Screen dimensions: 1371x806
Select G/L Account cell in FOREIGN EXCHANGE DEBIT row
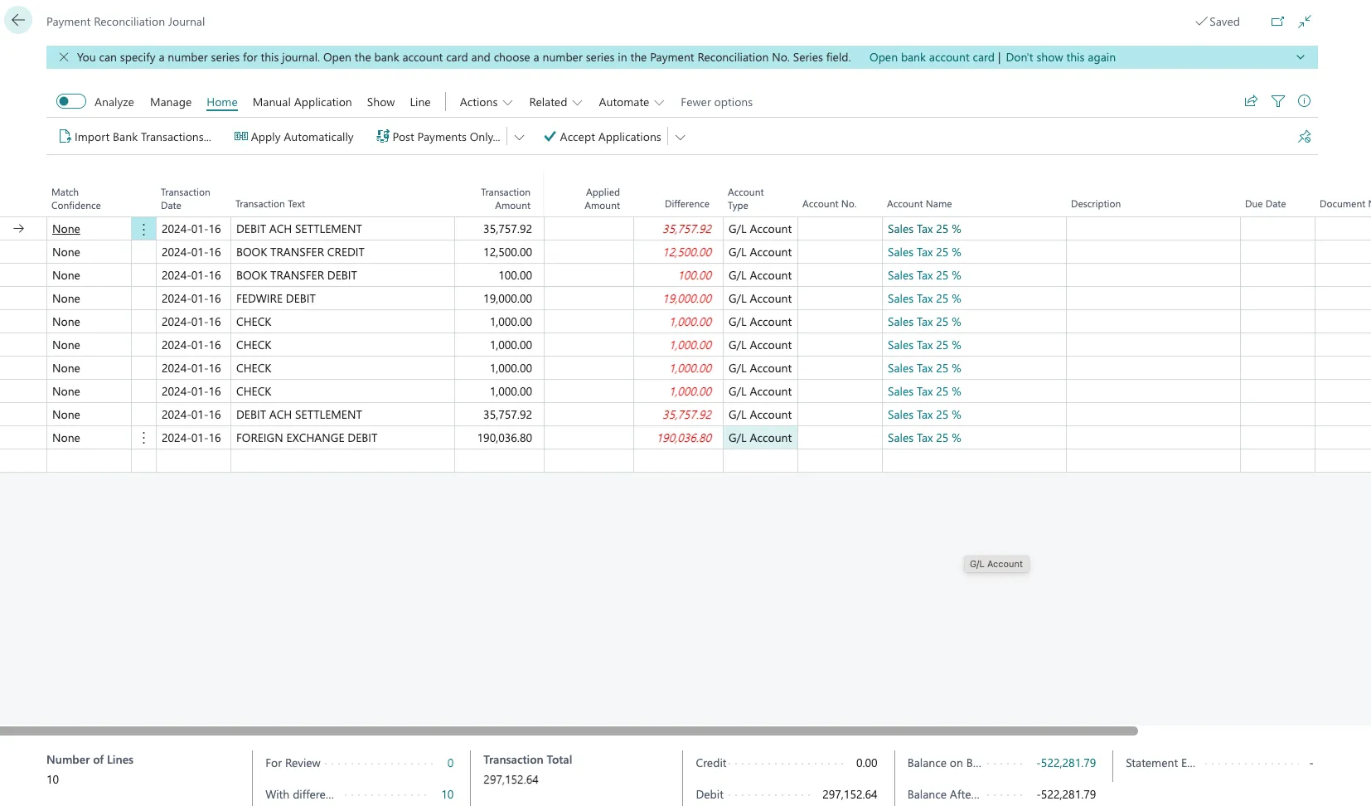pos(760,438)
